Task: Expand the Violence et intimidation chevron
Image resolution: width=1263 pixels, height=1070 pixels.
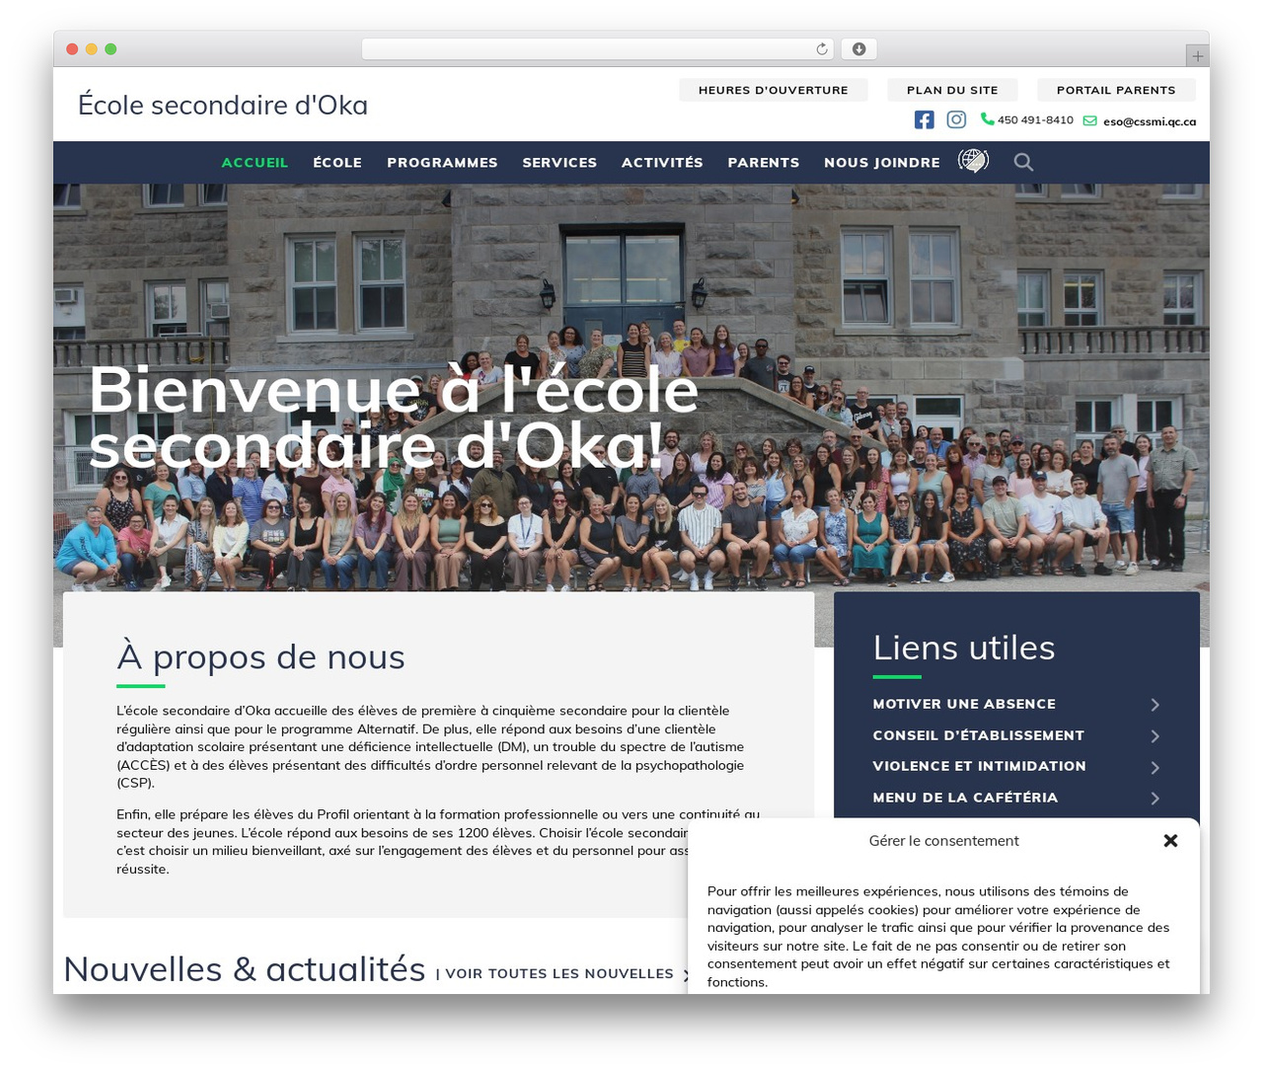Action: click(1154, 767)
